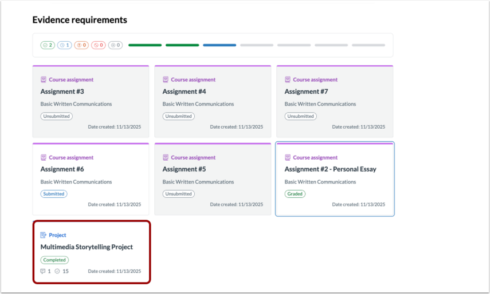
Task: Click the red blocked count badge showing 0
Action: click(x=99, y=45)
